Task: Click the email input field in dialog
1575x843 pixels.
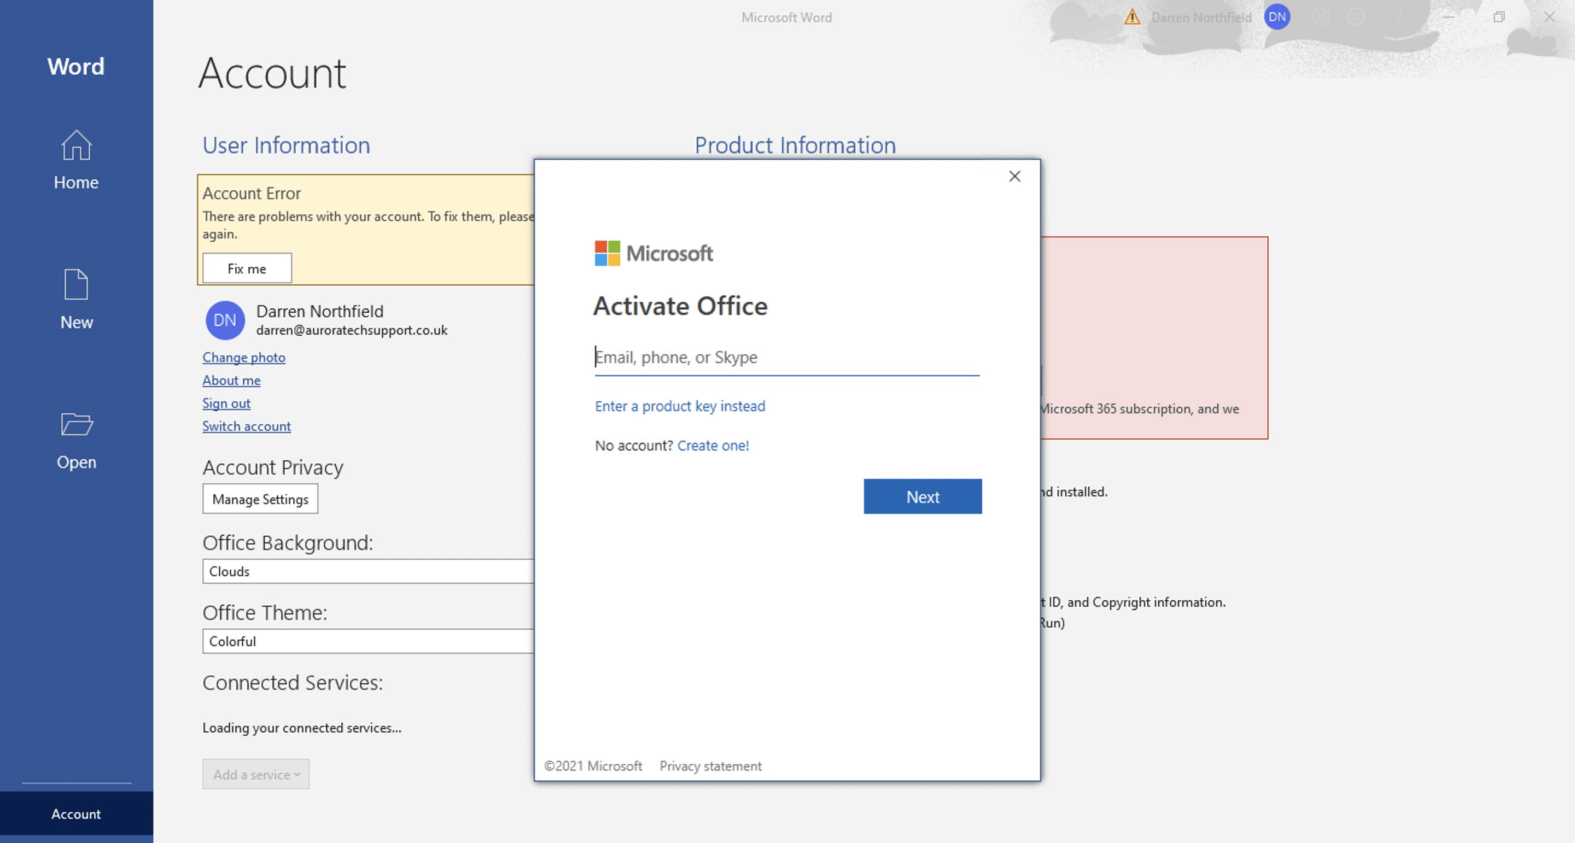Action: [x=785, y=357]
